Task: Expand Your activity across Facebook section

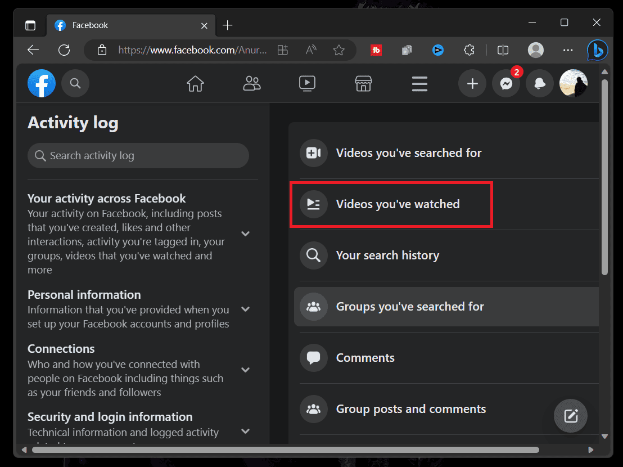Action: pyautogui.click(x=246, y=234)
